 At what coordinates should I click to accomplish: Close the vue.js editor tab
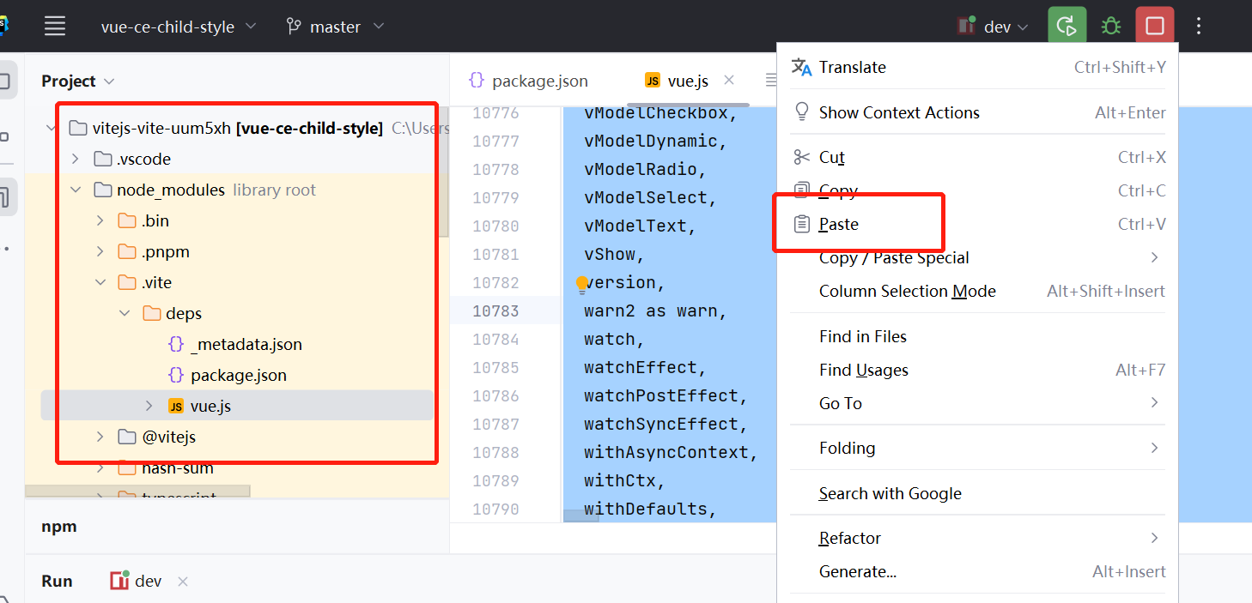728,80
